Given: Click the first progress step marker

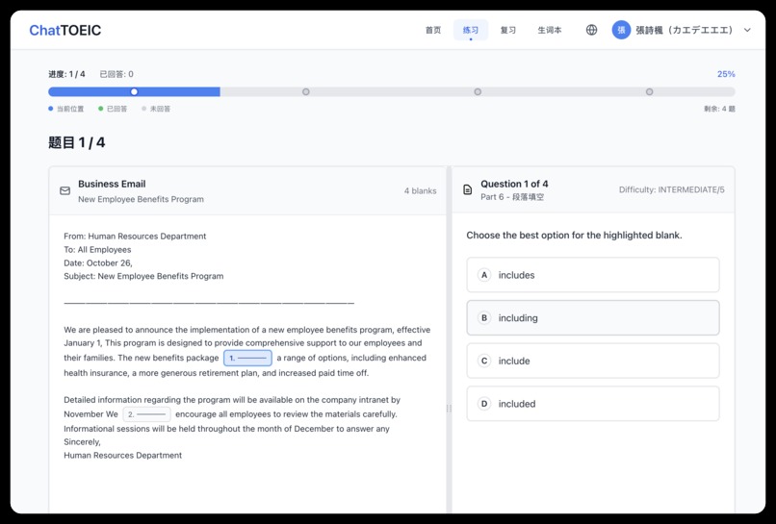Looking at the screenshot, I should click(x=134, y=92).
